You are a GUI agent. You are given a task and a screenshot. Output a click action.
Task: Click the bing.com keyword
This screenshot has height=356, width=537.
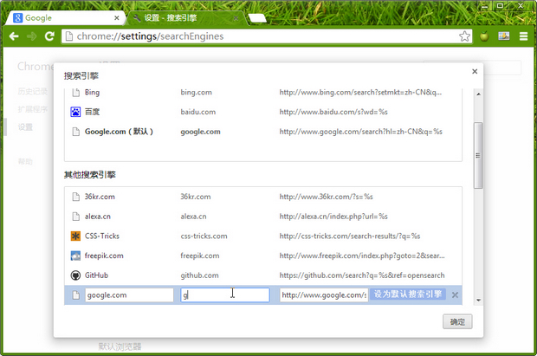[197, 92]
